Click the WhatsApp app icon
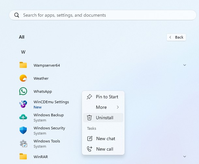Screen dimensions: 199x164 23,91
